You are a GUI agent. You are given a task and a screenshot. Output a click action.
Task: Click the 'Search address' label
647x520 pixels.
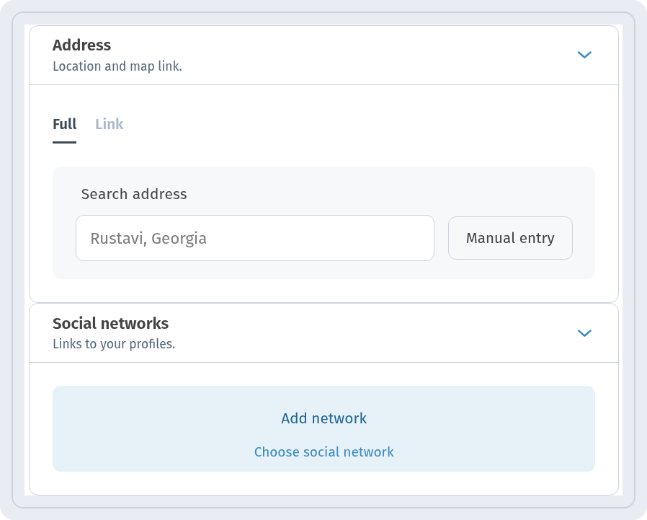coord(134,194)
